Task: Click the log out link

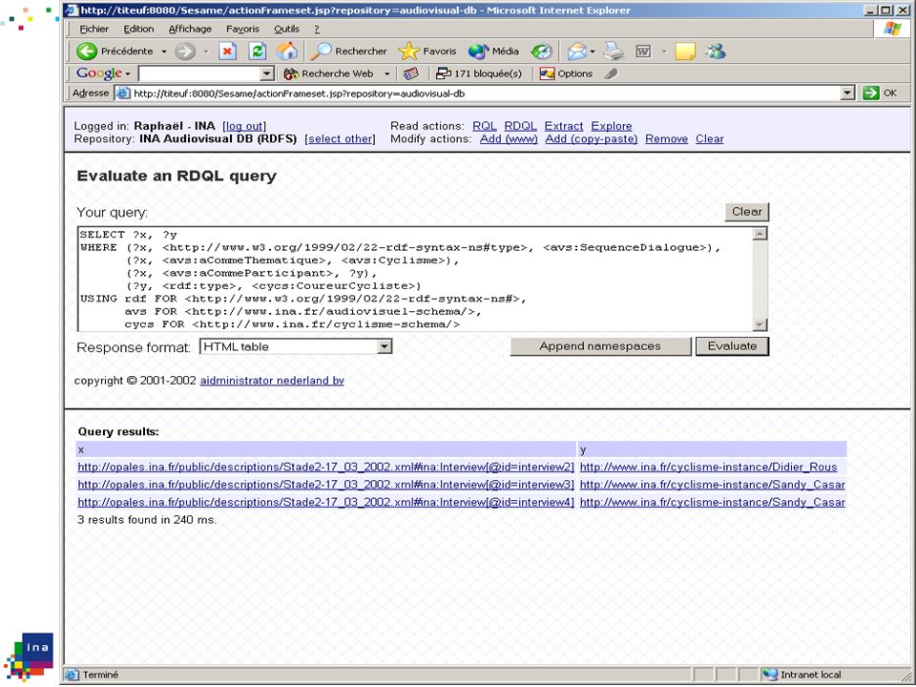Action: (x=244, y=126)
